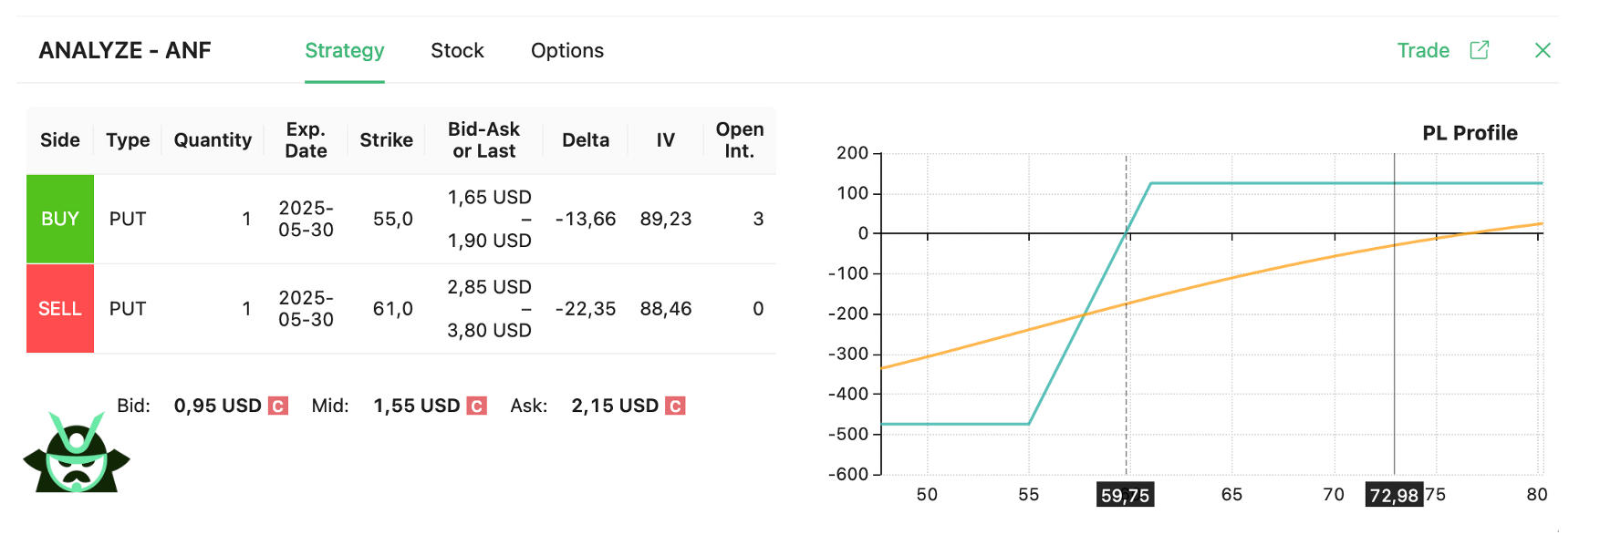Click the Strategy tab
This screenshot has height=545, width=1600.
pos(345,51)
